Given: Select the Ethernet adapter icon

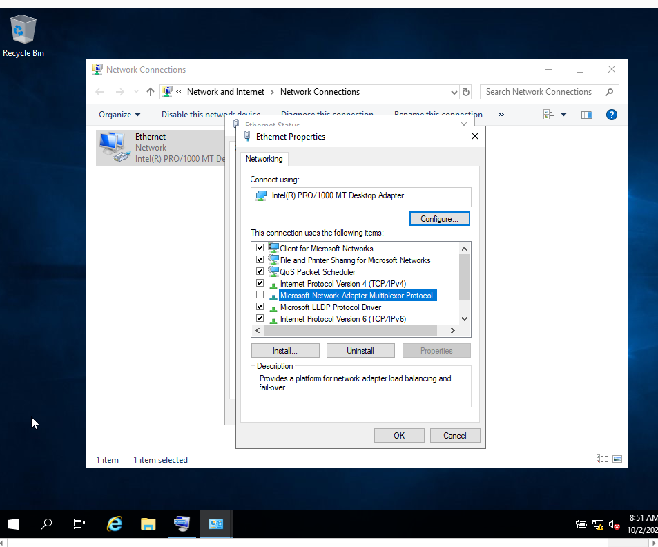Looking at the screenshot, I should 114,147.
